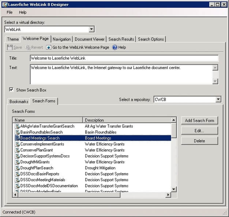Click inside the welcome Text area
This screenshot has height=217, width=229.
(x=121, y=75)
